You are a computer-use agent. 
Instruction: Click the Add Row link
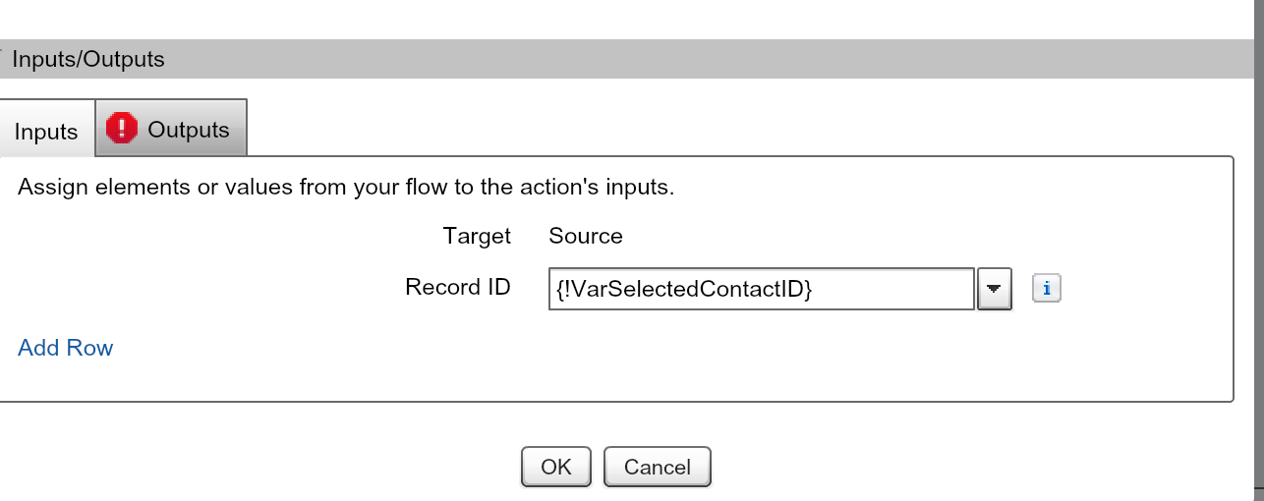65,348
